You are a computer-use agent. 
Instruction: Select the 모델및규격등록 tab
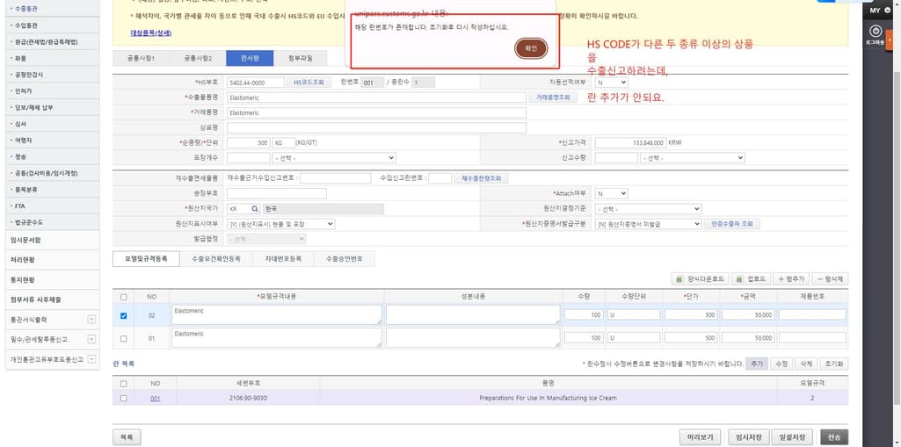[146, 259]
